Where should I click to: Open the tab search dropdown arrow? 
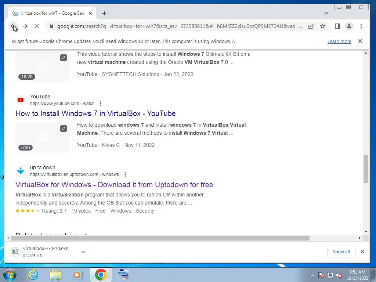pos(326,13)
